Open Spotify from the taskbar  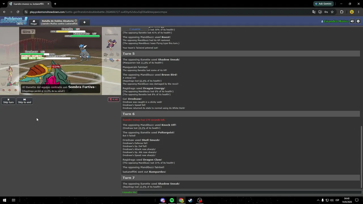172,200
